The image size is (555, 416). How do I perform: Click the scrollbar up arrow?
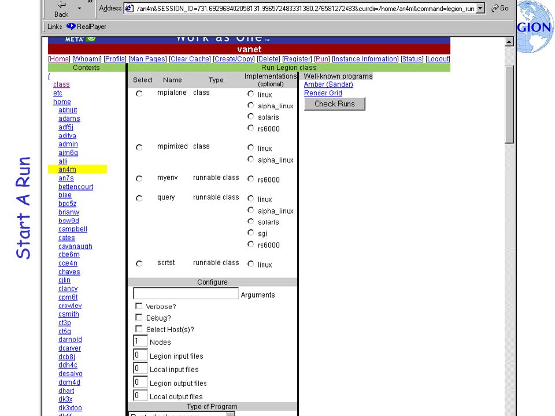click(x=509, y=42)
